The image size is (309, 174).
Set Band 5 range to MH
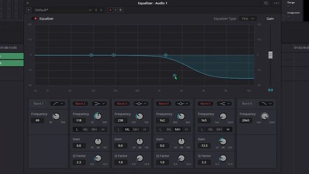[x=219, y=130]
